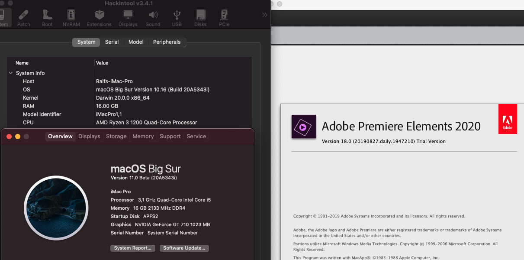The height and width of the screenshot is (260, 524).
Task: Select the Model Identifier row
Action: click(42, 114)
